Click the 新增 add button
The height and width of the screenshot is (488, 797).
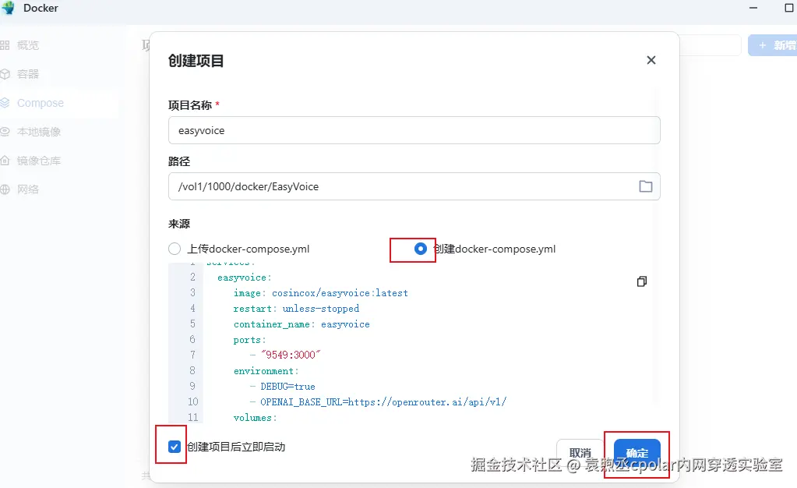773,45
